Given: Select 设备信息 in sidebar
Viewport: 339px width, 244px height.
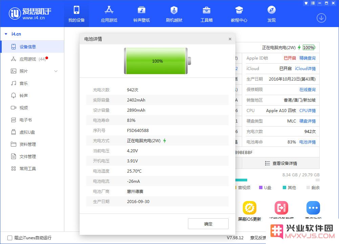Looking at the screenshot, I should click(33, 47).
